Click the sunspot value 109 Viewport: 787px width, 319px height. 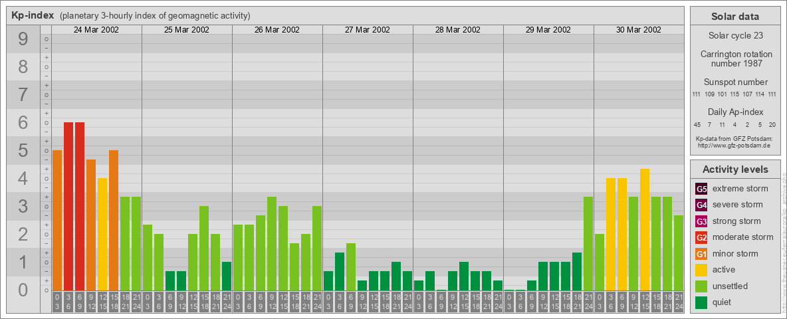[710, 94]
